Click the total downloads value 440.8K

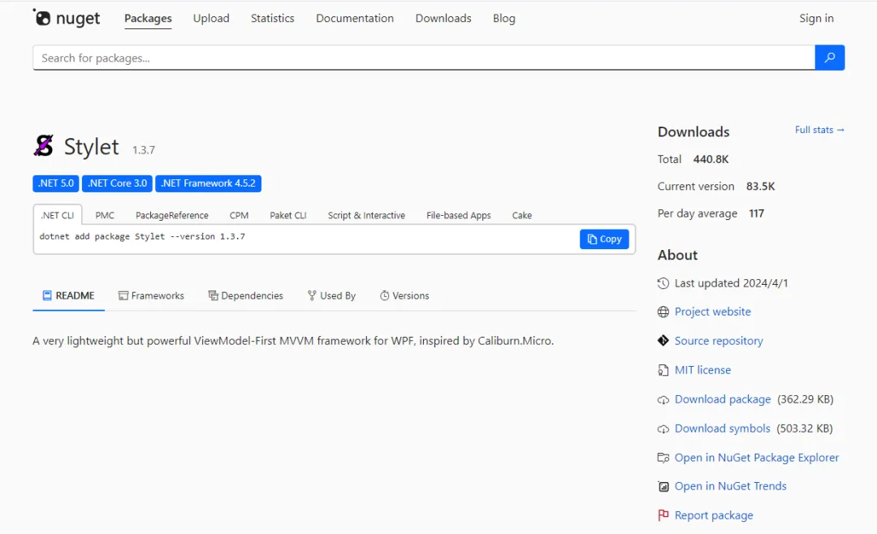[x=711, y=159]
